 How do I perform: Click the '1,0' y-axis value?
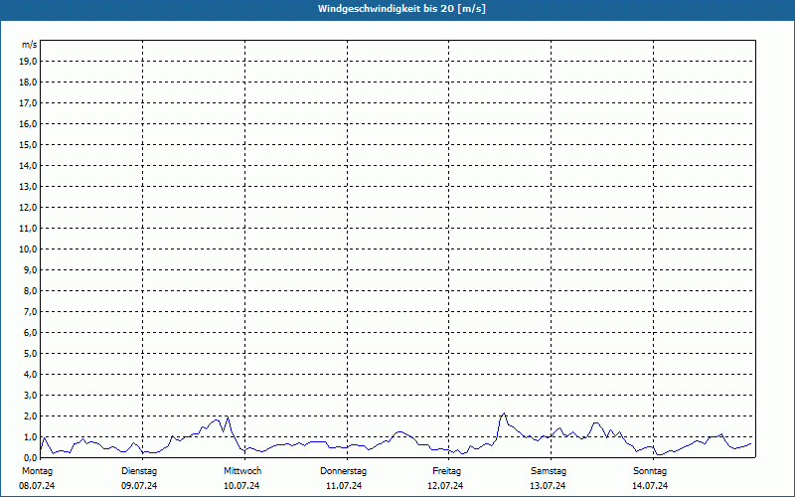pyautogui.click(x=31, y=437)
